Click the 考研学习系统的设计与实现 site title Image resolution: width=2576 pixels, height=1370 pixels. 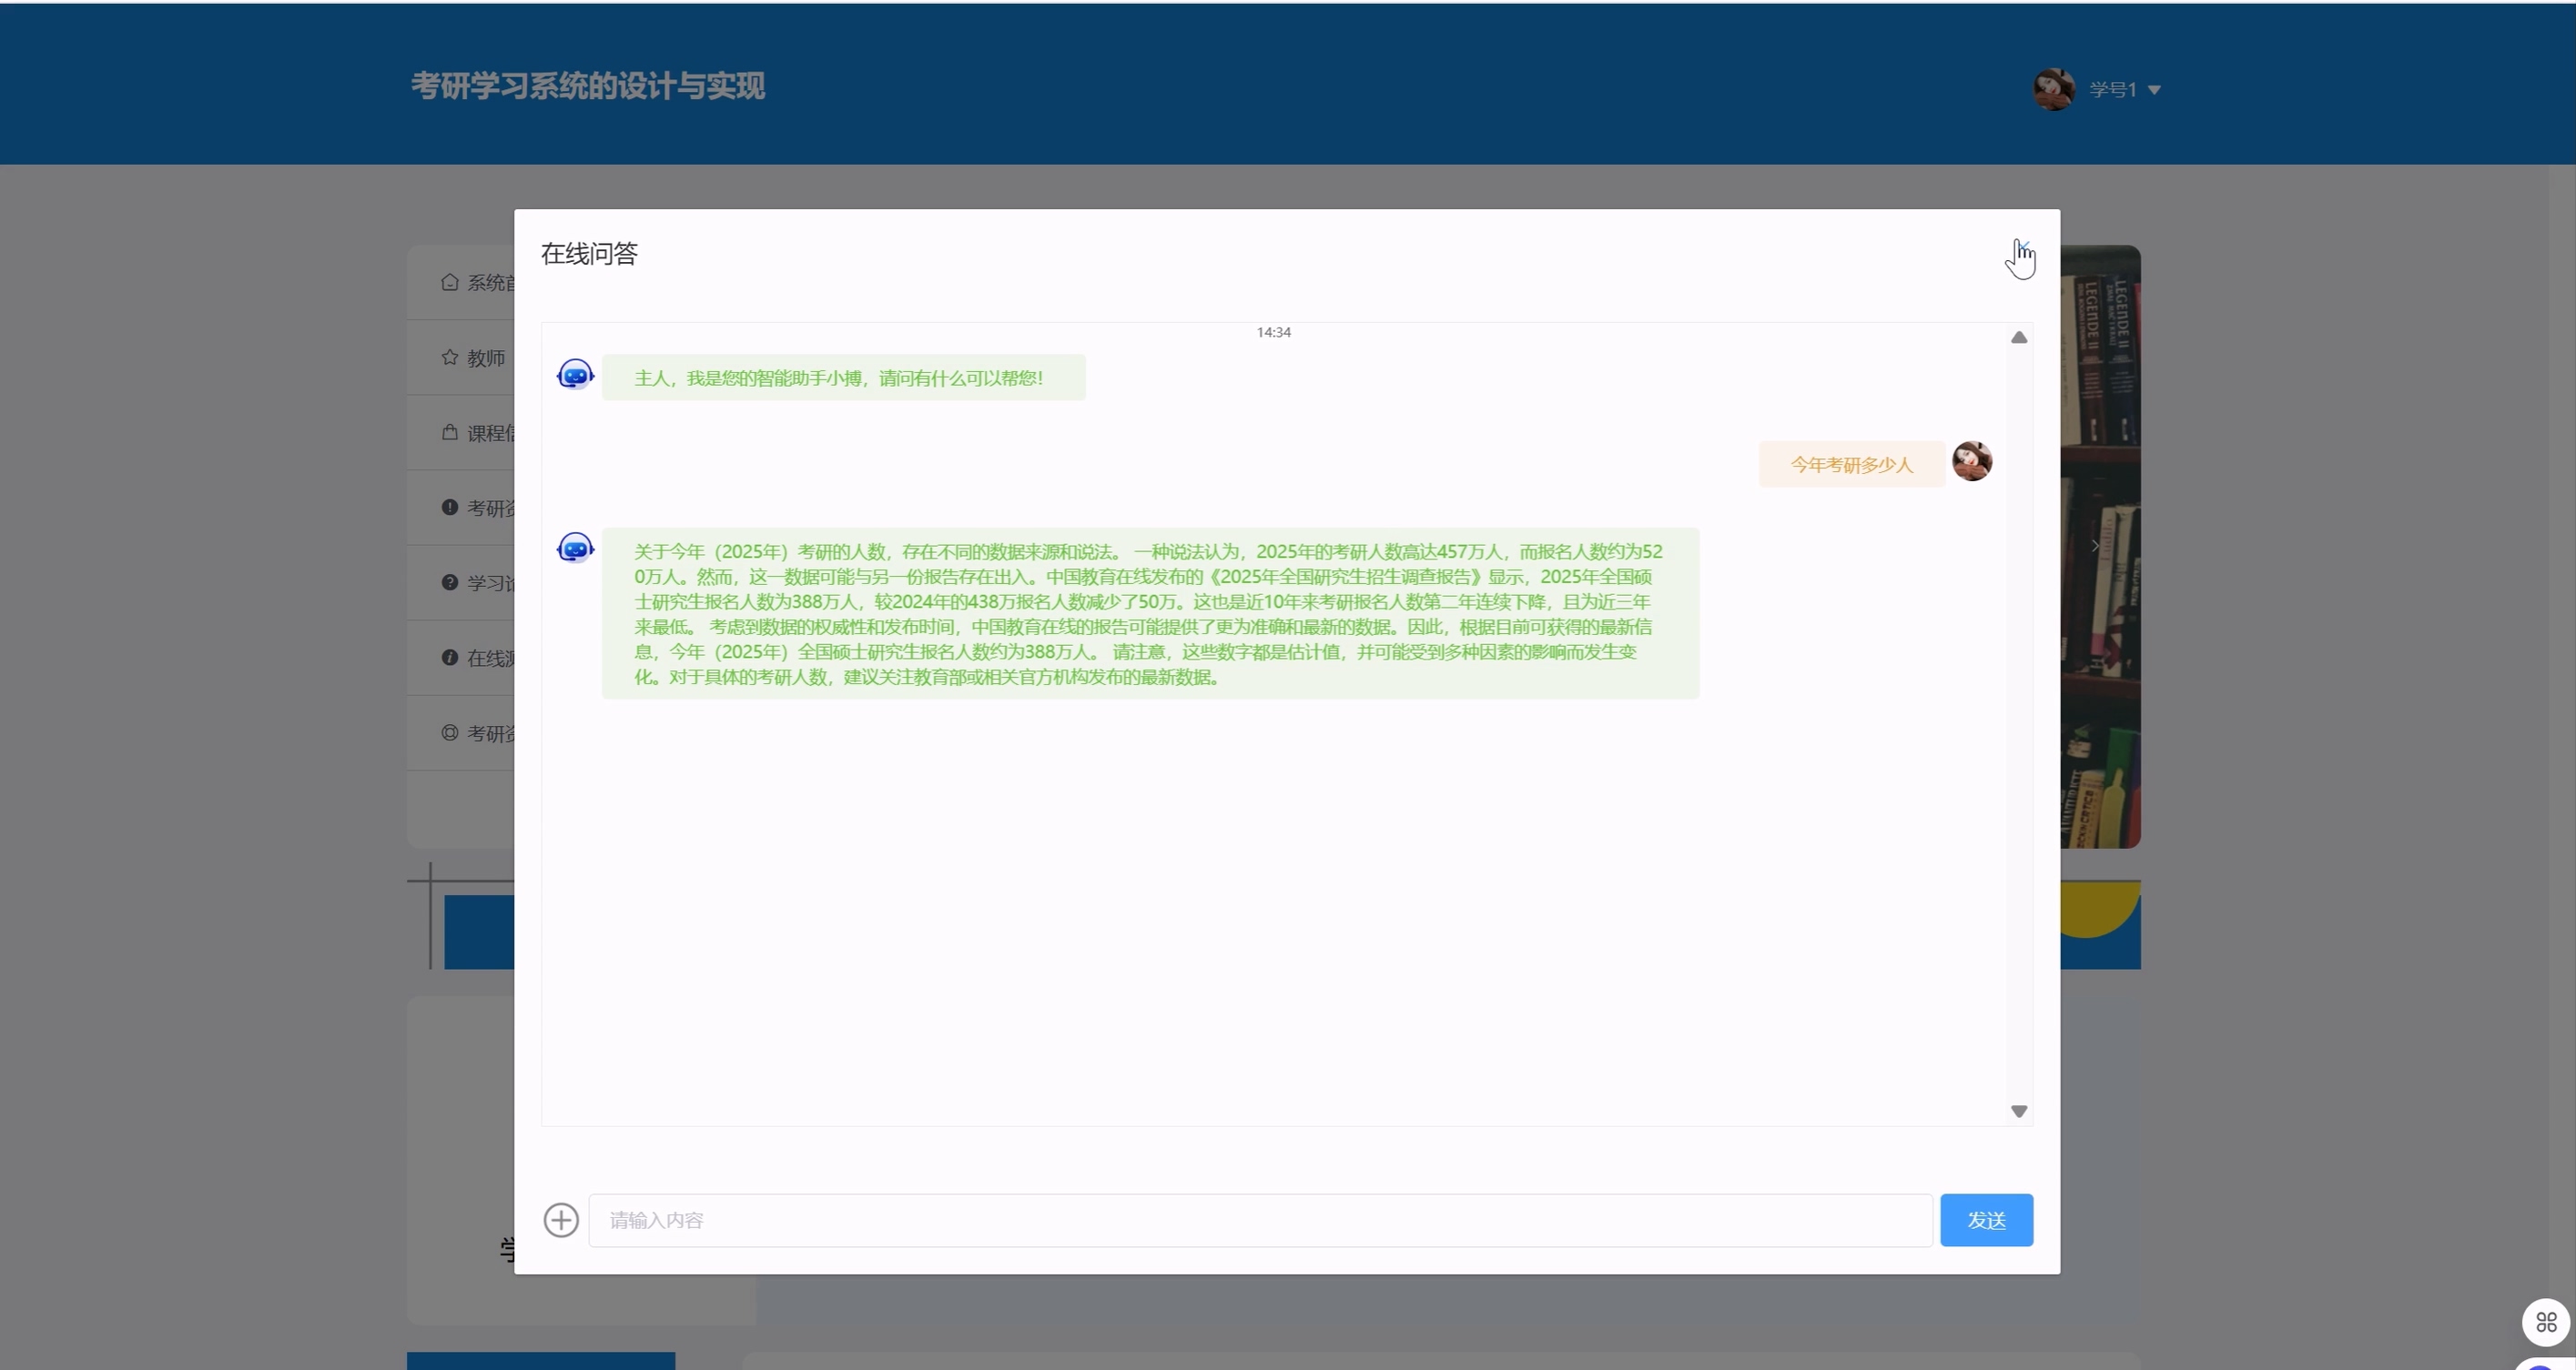coord(588,86)
